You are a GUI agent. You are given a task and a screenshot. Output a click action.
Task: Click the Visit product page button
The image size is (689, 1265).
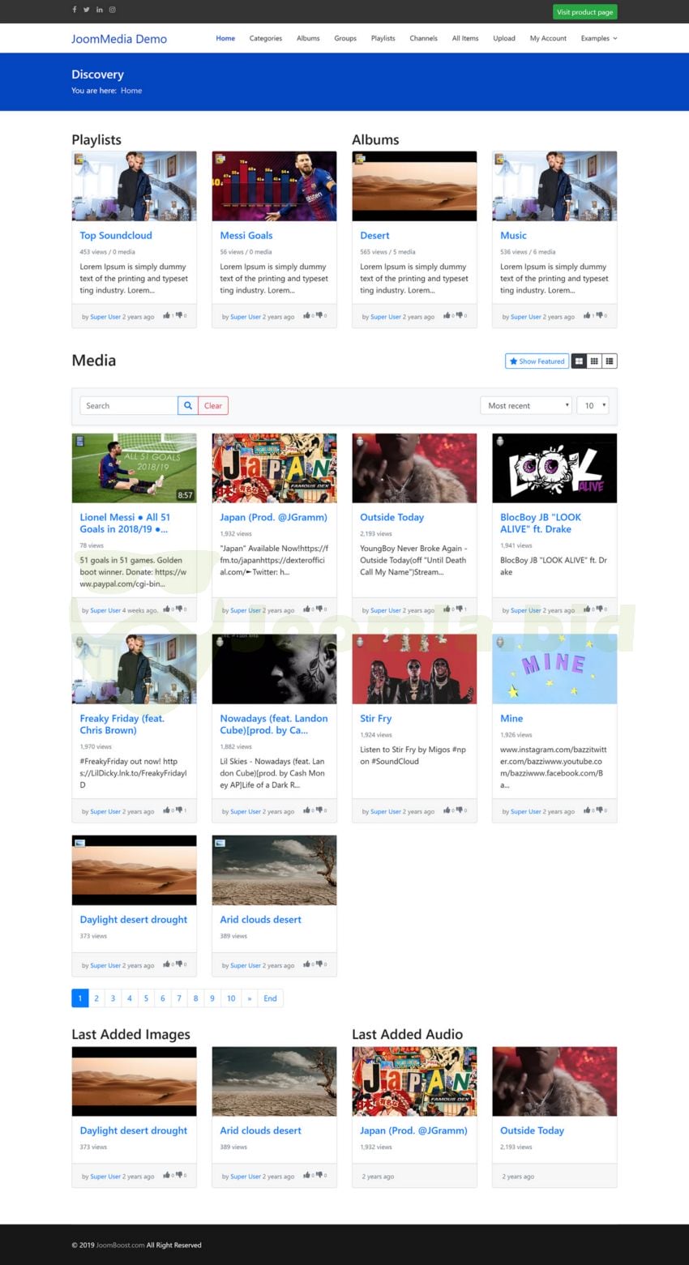(x=584, y=12)
